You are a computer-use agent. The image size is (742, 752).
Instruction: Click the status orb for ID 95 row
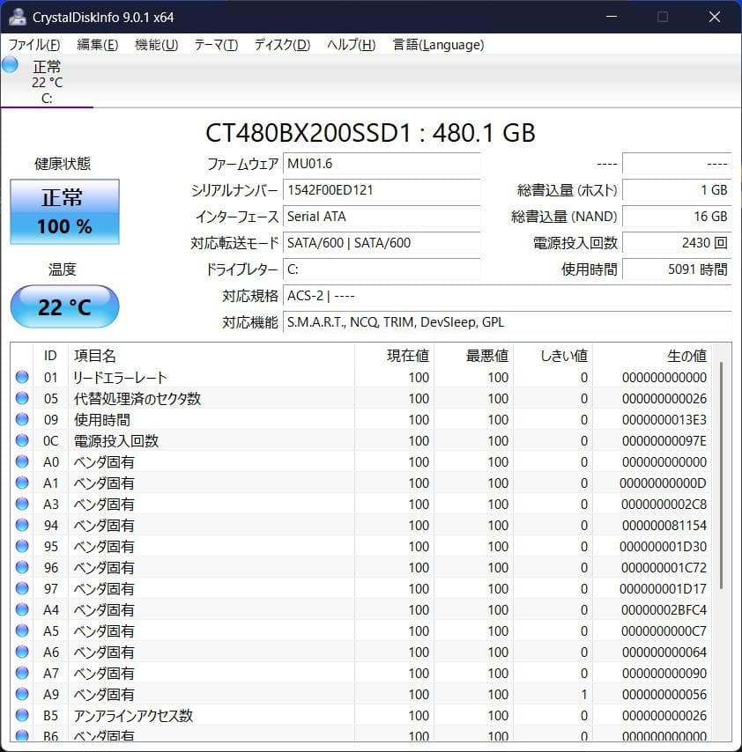point(22,546)
